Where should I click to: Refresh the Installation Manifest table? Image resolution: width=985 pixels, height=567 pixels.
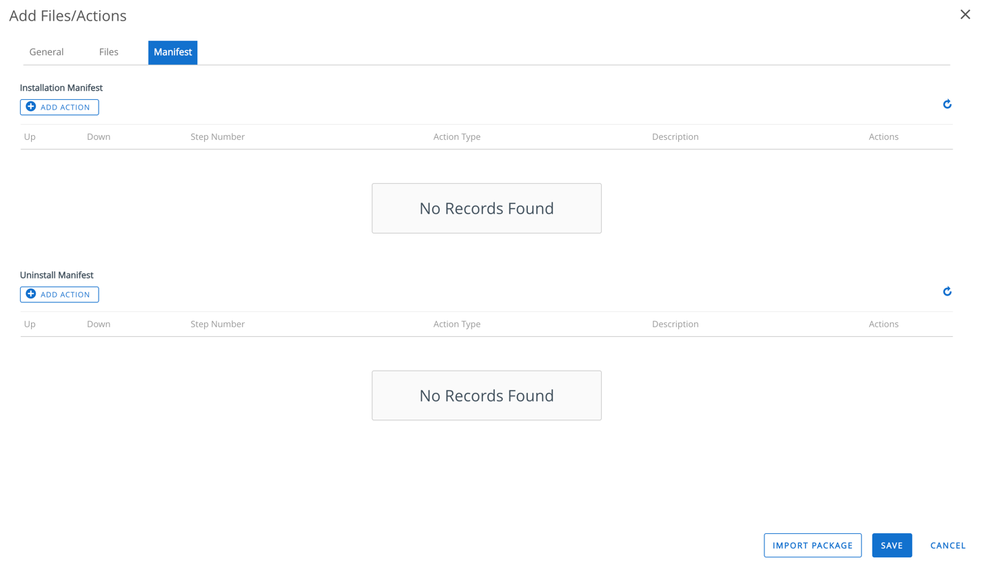point(947,104)
